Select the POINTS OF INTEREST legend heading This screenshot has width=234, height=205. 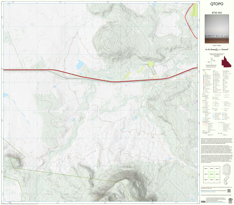point(207,70)
